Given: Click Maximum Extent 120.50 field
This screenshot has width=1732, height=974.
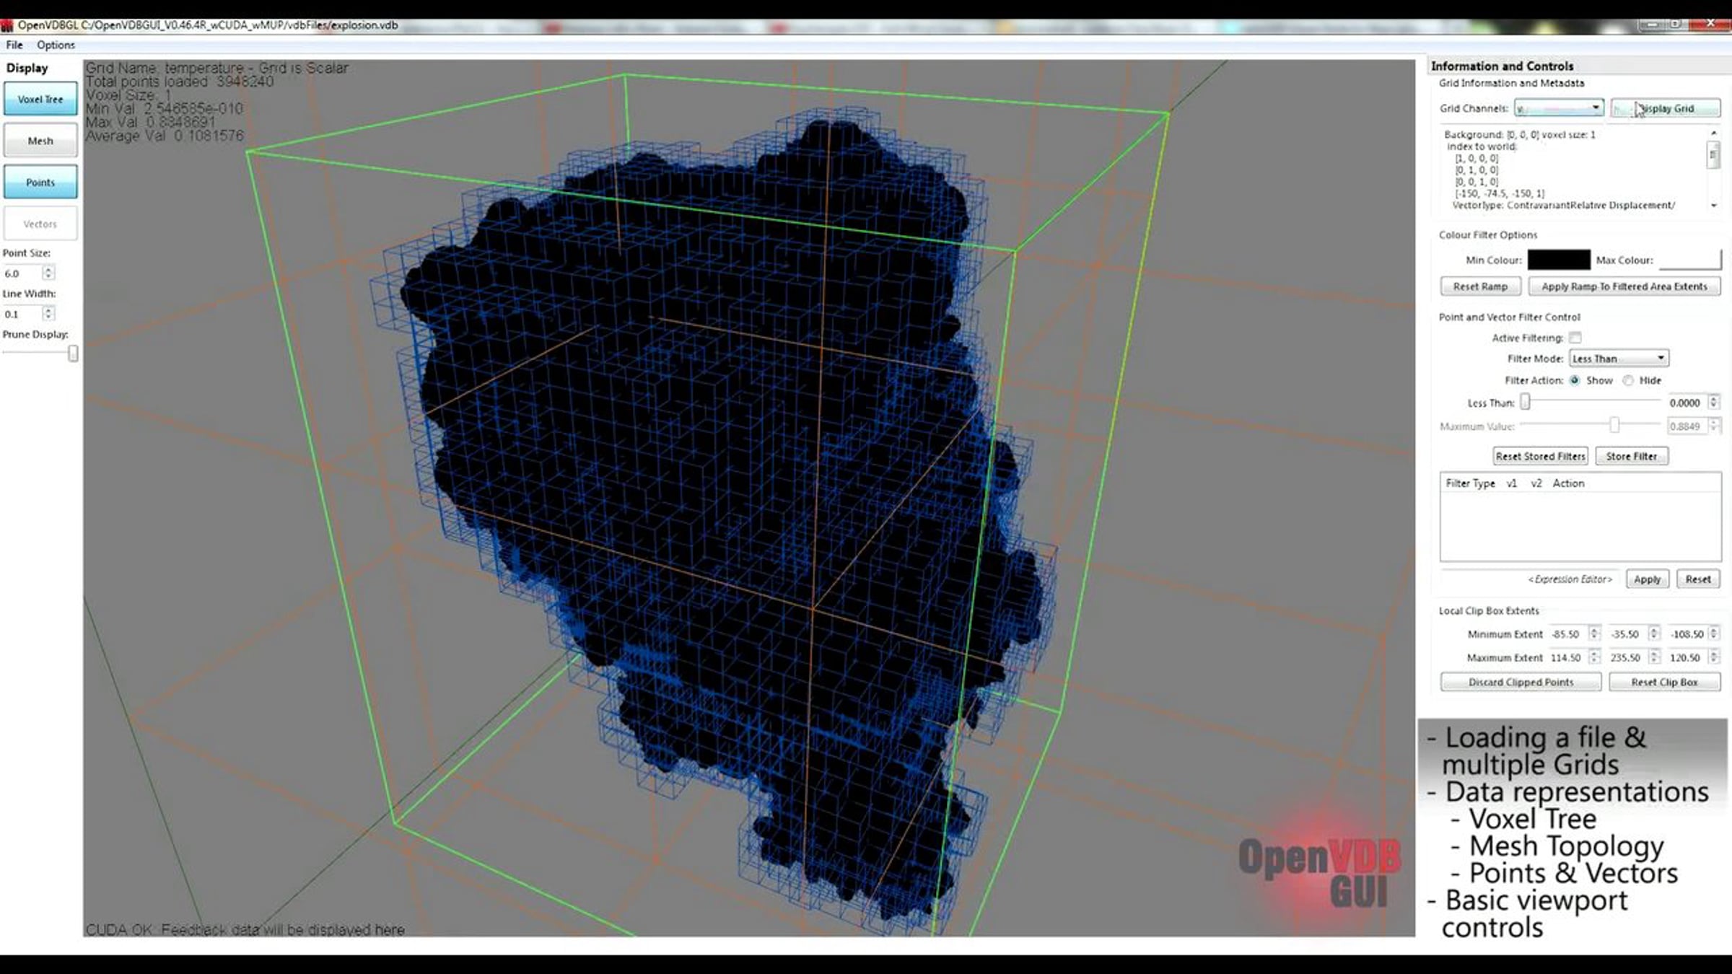Looking at the screenshot, I should (1687, 658).
